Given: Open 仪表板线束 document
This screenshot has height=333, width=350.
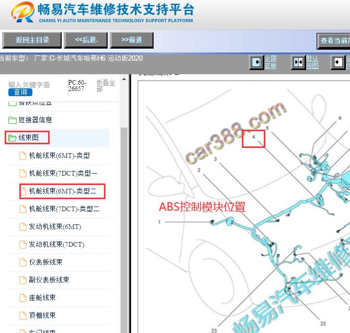Looking at the screenshot, I should coord(46,262).
